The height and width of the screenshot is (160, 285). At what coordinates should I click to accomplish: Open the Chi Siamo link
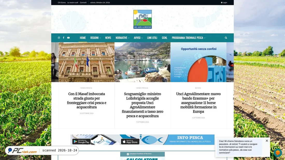62,3
